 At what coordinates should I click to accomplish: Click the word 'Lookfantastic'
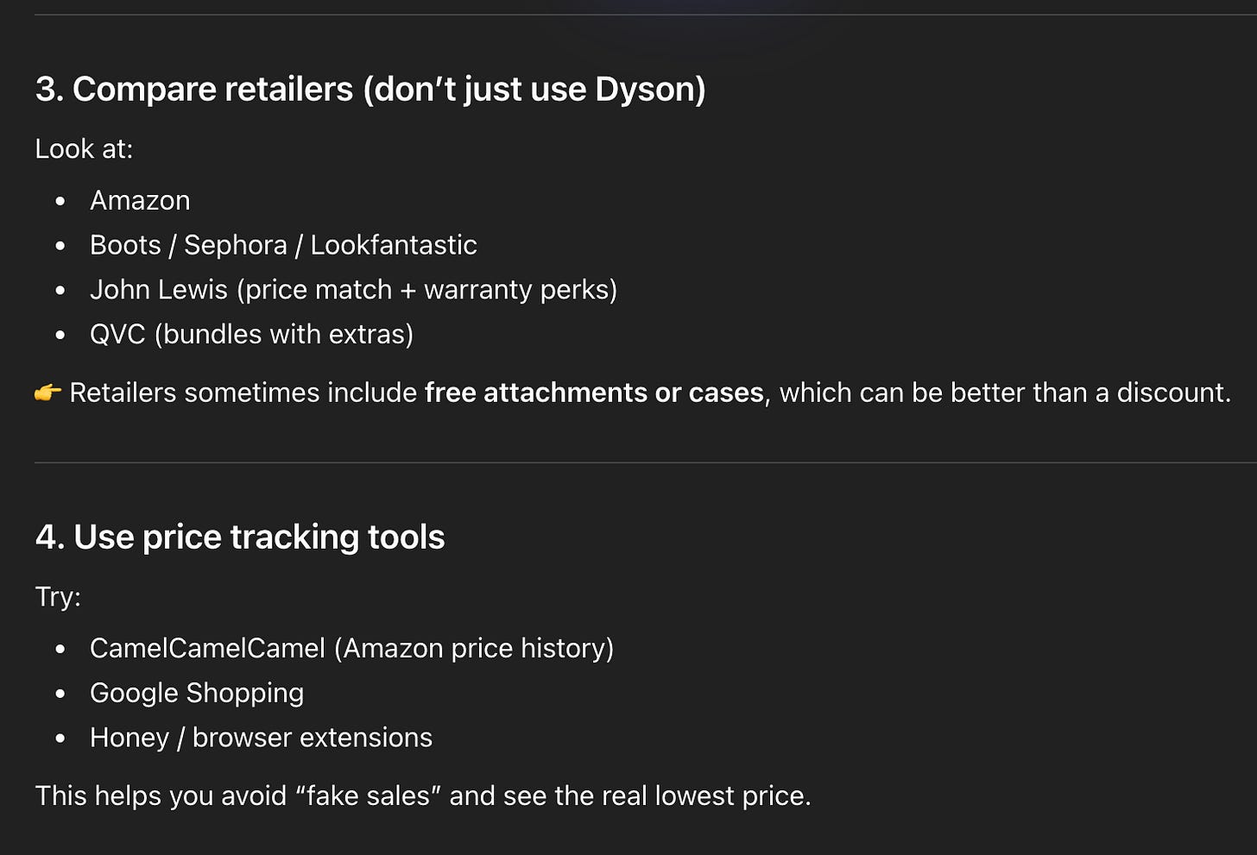click(394, 245)
